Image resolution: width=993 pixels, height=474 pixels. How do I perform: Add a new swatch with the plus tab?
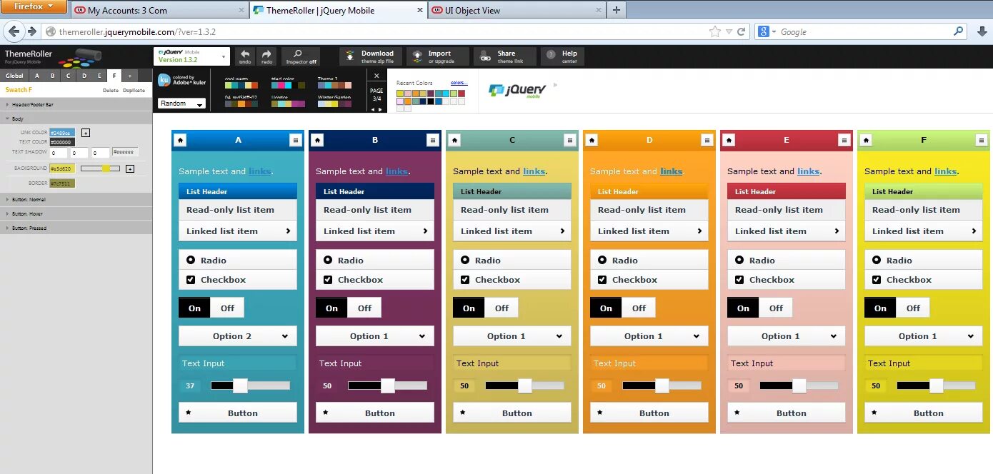click(130, 76)
